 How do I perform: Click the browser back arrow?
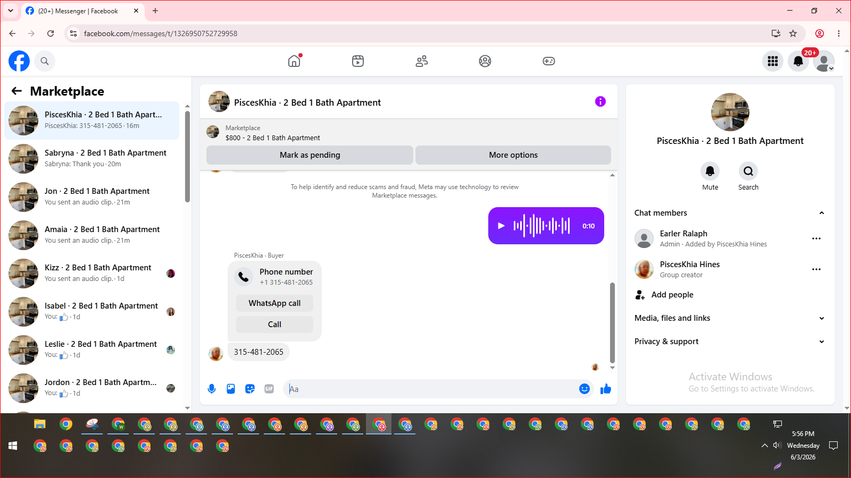click(x=12, y=33)
